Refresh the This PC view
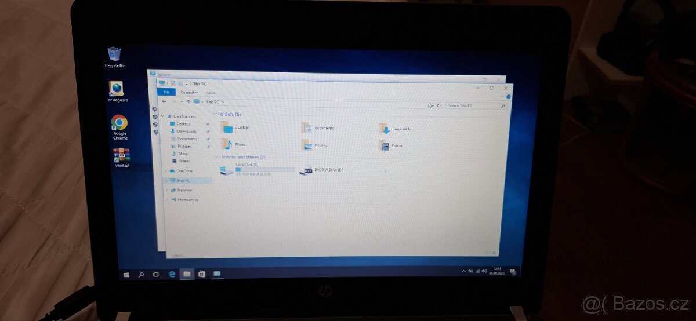The height and width of the screenshot is (321, 696). click(438, 105)
